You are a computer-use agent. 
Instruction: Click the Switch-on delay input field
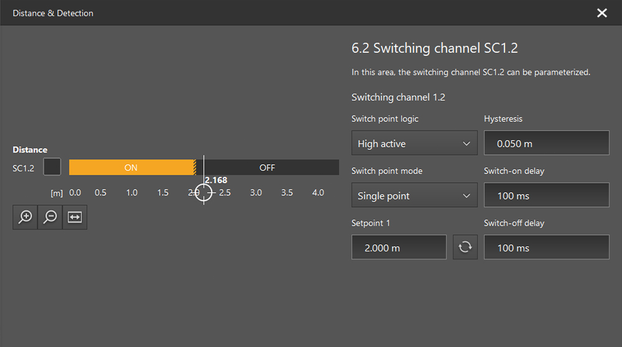coord(546,195)
